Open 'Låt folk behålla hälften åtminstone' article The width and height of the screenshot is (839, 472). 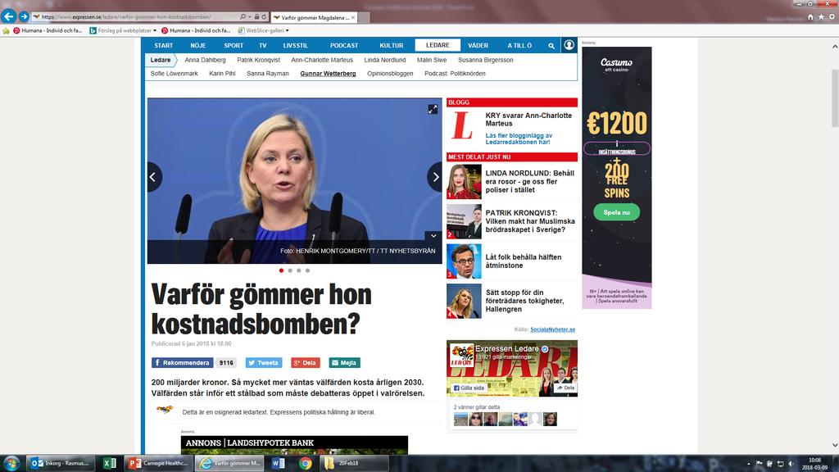tap(524, 261)
